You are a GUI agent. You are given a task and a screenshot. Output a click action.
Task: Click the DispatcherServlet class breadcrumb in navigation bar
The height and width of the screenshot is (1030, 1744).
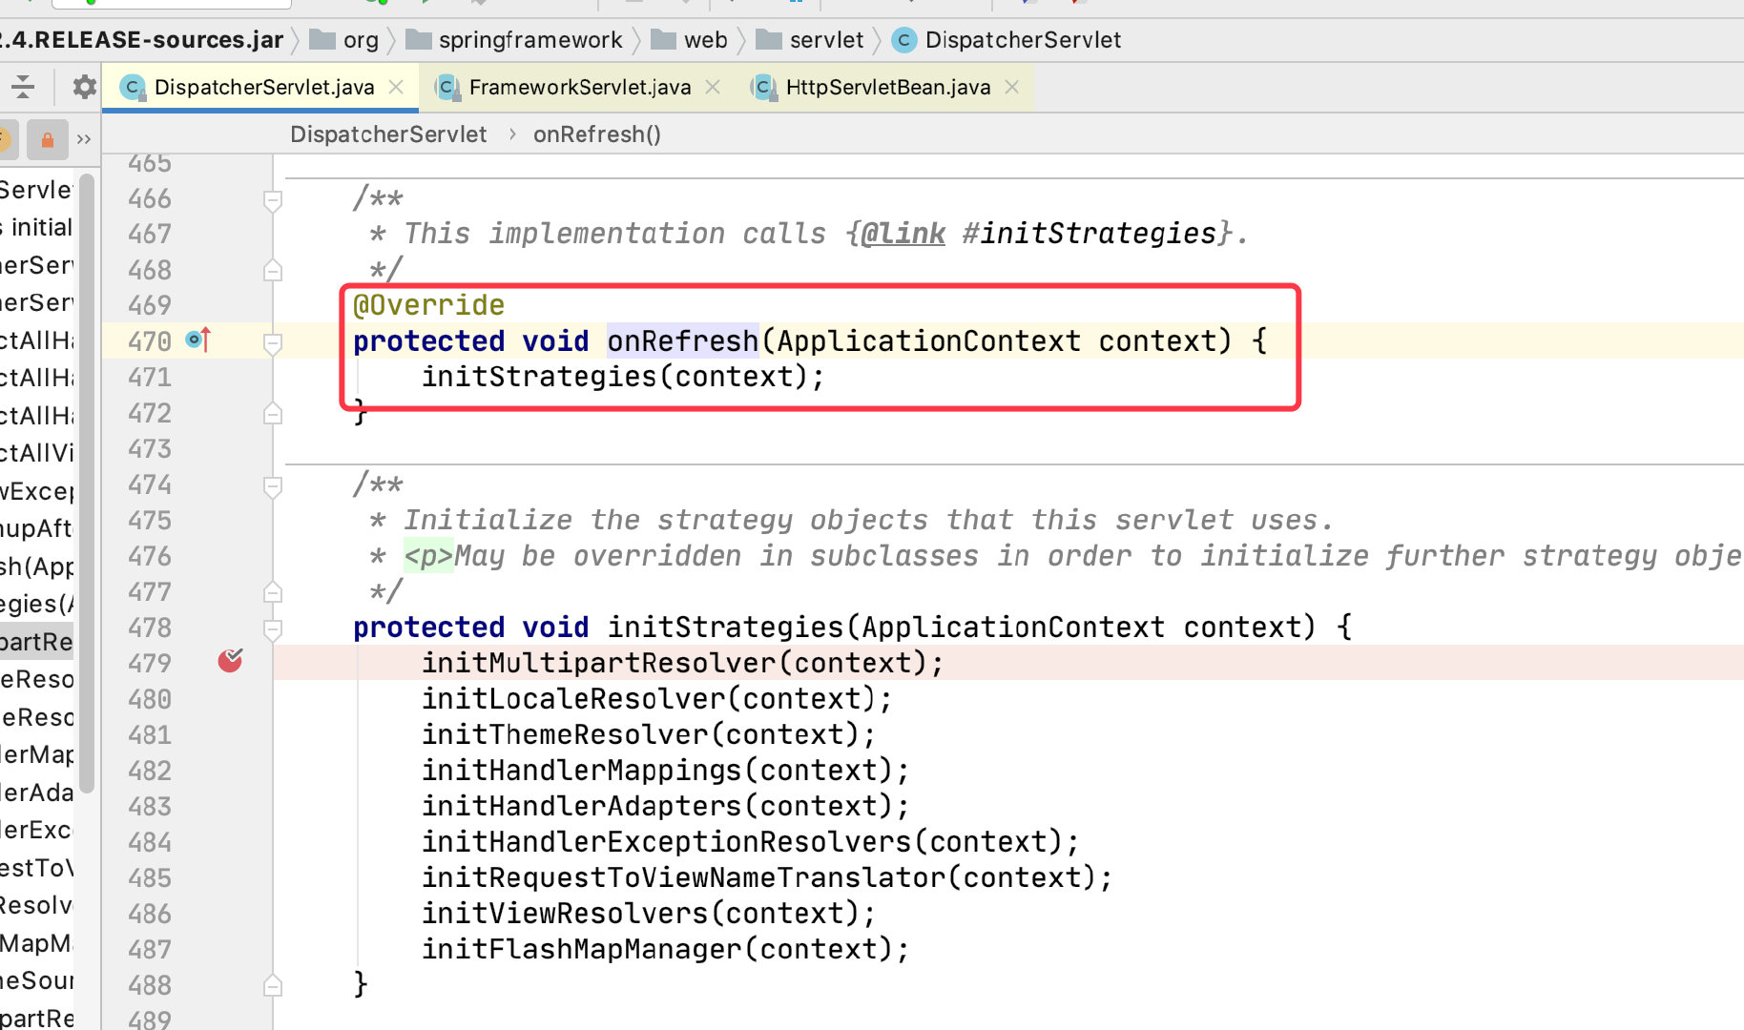[1007, 40]
